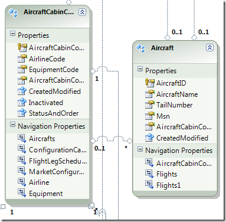The width and height of the screenshot is (226, 222).
Task: Click the AircraftCabinC... entity type icon
Action: tap(13, 12)
